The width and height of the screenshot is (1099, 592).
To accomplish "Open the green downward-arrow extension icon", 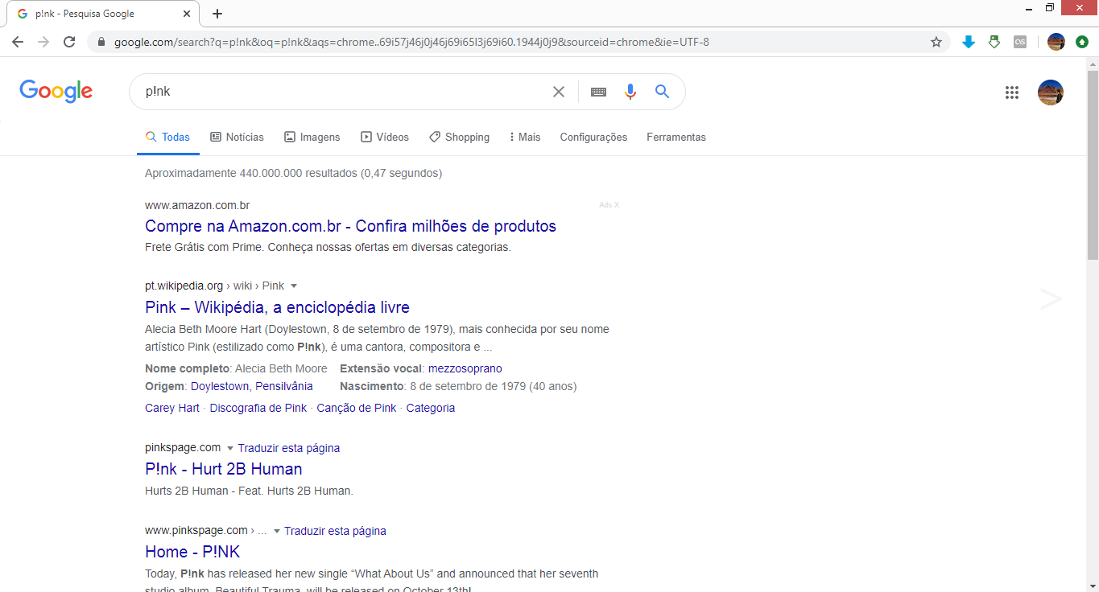I will [994, 42].
